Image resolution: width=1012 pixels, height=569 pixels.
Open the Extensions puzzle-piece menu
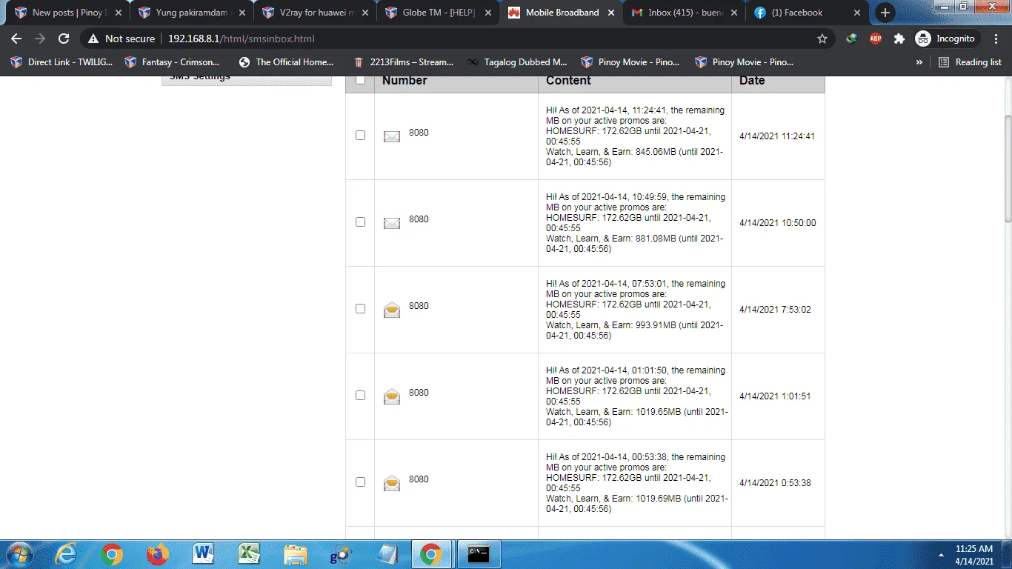pos(899,39)
